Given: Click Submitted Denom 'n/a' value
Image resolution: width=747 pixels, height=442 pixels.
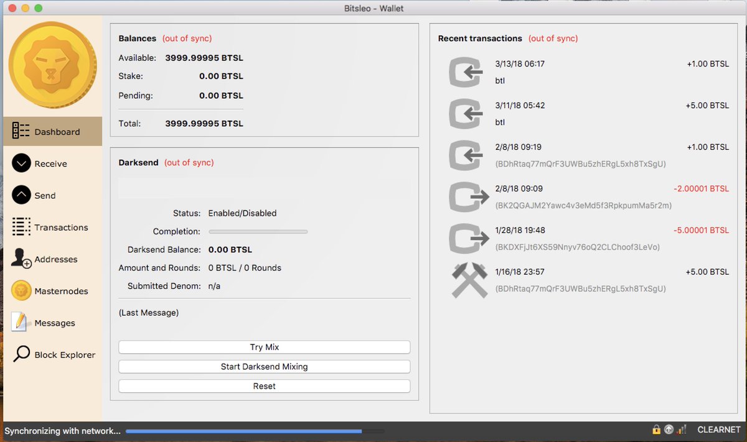Looking at the screenshot, I should [214, 286].
